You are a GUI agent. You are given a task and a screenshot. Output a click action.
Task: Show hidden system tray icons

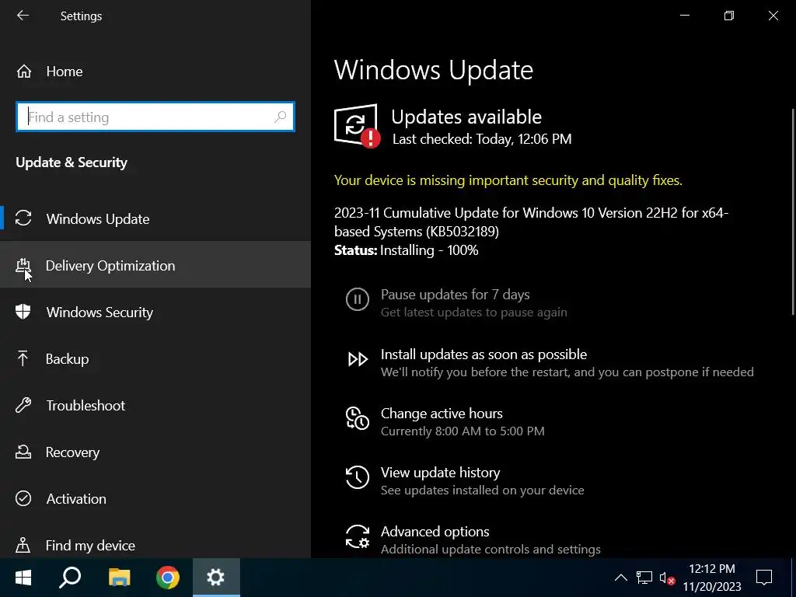[x=621, y=578]
